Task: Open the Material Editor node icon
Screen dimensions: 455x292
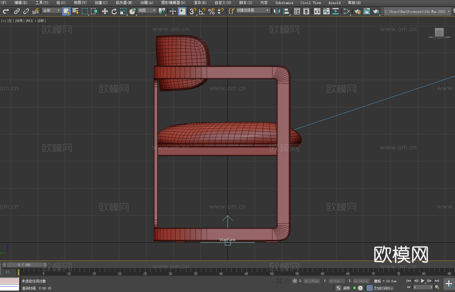Action: coord(347,11)
